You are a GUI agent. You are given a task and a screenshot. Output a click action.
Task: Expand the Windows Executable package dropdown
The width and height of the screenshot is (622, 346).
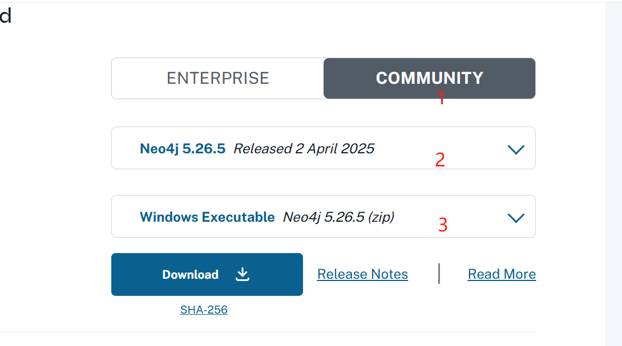[x=324, y=217]
